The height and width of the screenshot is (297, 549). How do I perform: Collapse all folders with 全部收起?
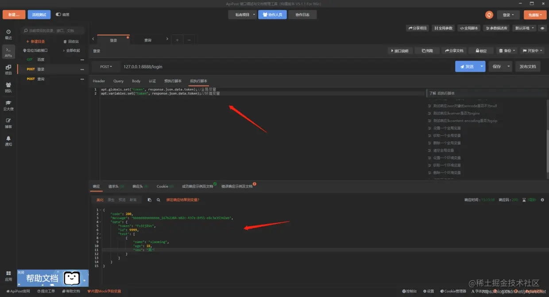71,50
